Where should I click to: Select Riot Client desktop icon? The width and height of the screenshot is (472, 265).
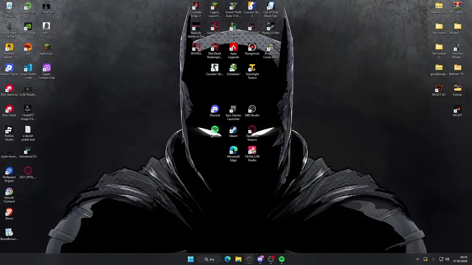(x=9, y=111)
